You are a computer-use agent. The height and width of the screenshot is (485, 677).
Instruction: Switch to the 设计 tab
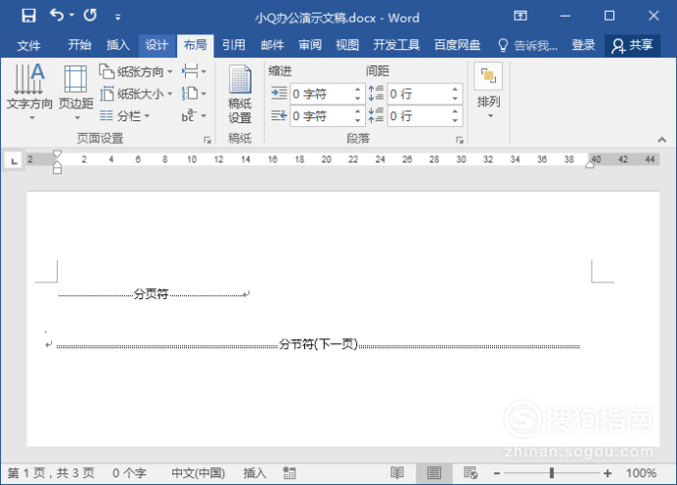click(x=157, y=45)
